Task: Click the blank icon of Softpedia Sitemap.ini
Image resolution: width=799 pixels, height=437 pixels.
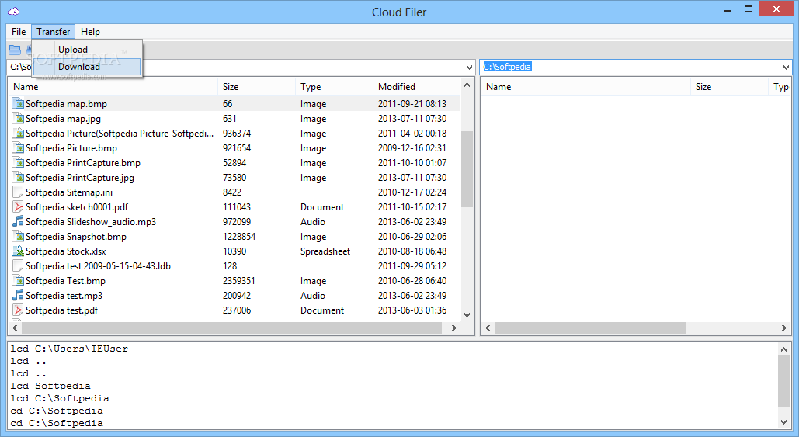Action: coord(18,192)
